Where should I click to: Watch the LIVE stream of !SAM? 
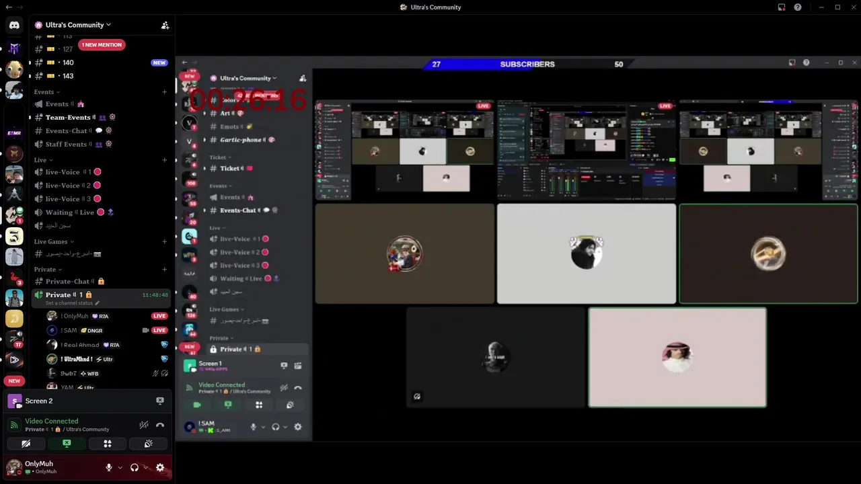coord(159,331)
